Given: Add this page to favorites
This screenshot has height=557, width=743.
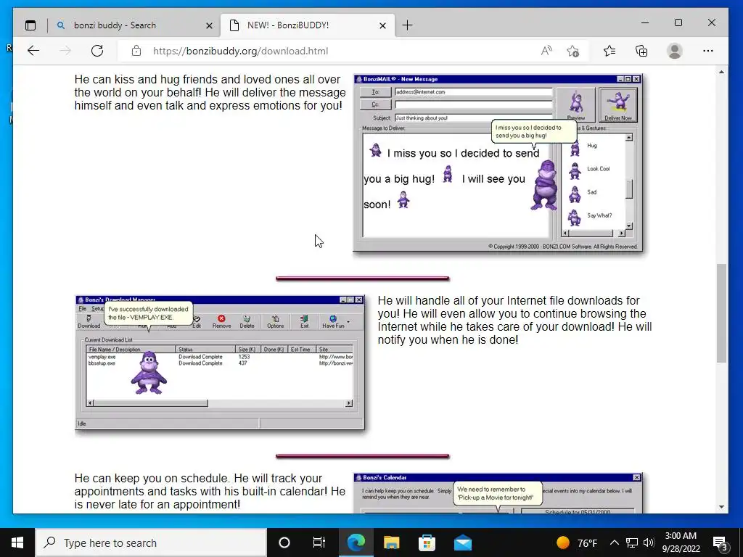Looking at the screenshot, I should [x=573, y=51].
